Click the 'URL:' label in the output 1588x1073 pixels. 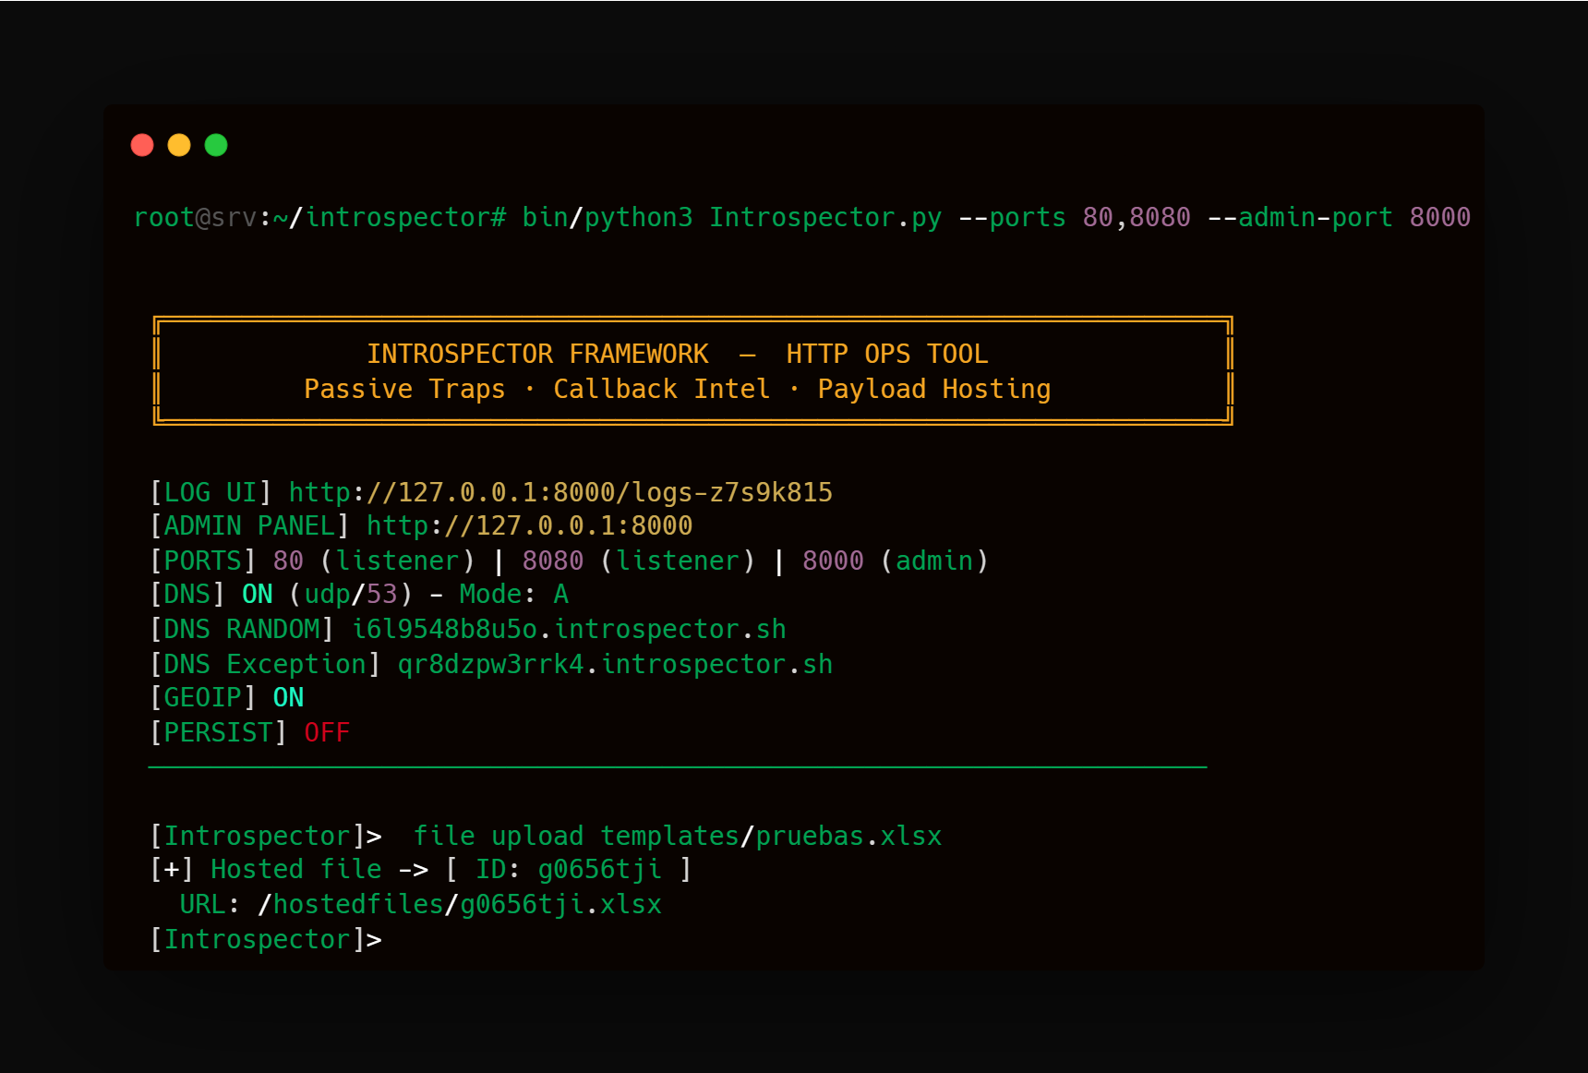tap(211, 905)
